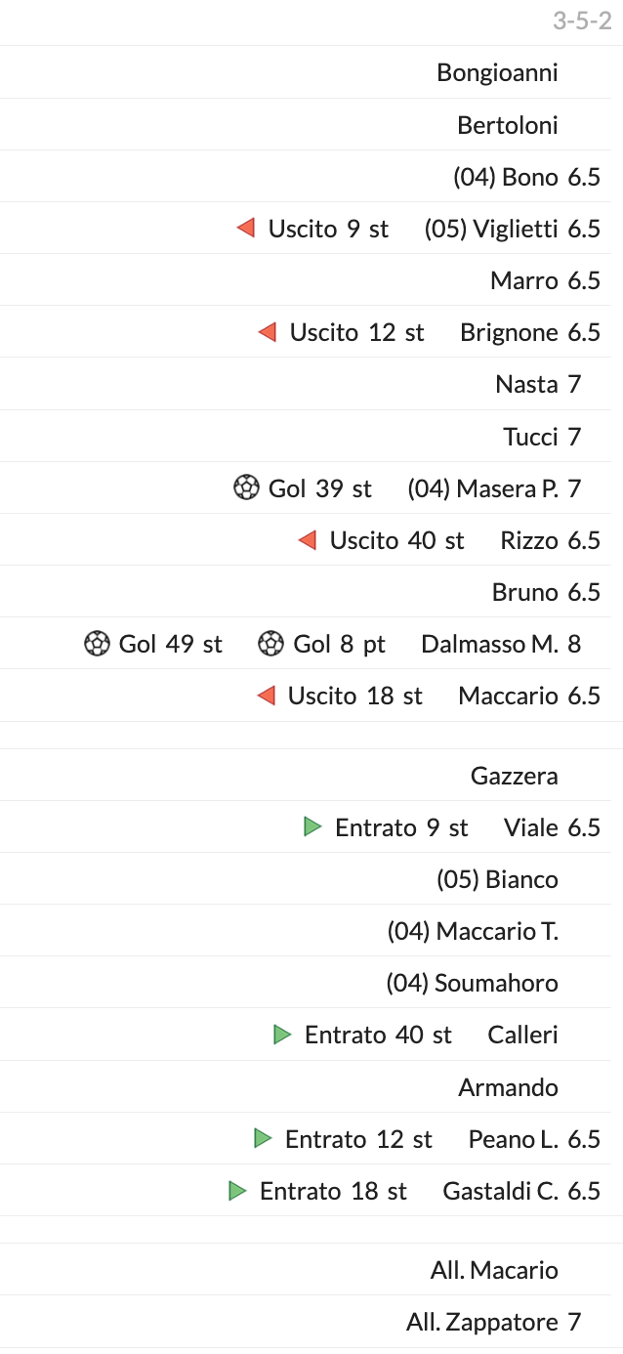Screen dimensions: 623x1354
Task: Click the player name Nasta
Action: 526,385
